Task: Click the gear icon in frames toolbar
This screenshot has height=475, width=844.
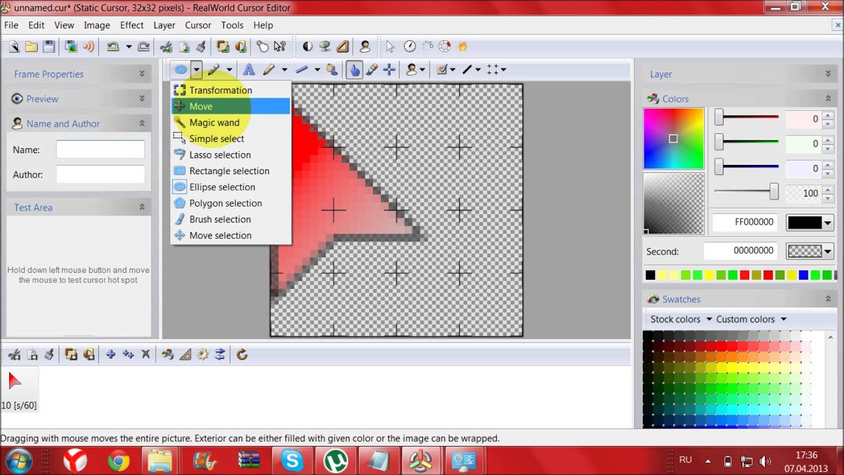Action: coord(202,354)
